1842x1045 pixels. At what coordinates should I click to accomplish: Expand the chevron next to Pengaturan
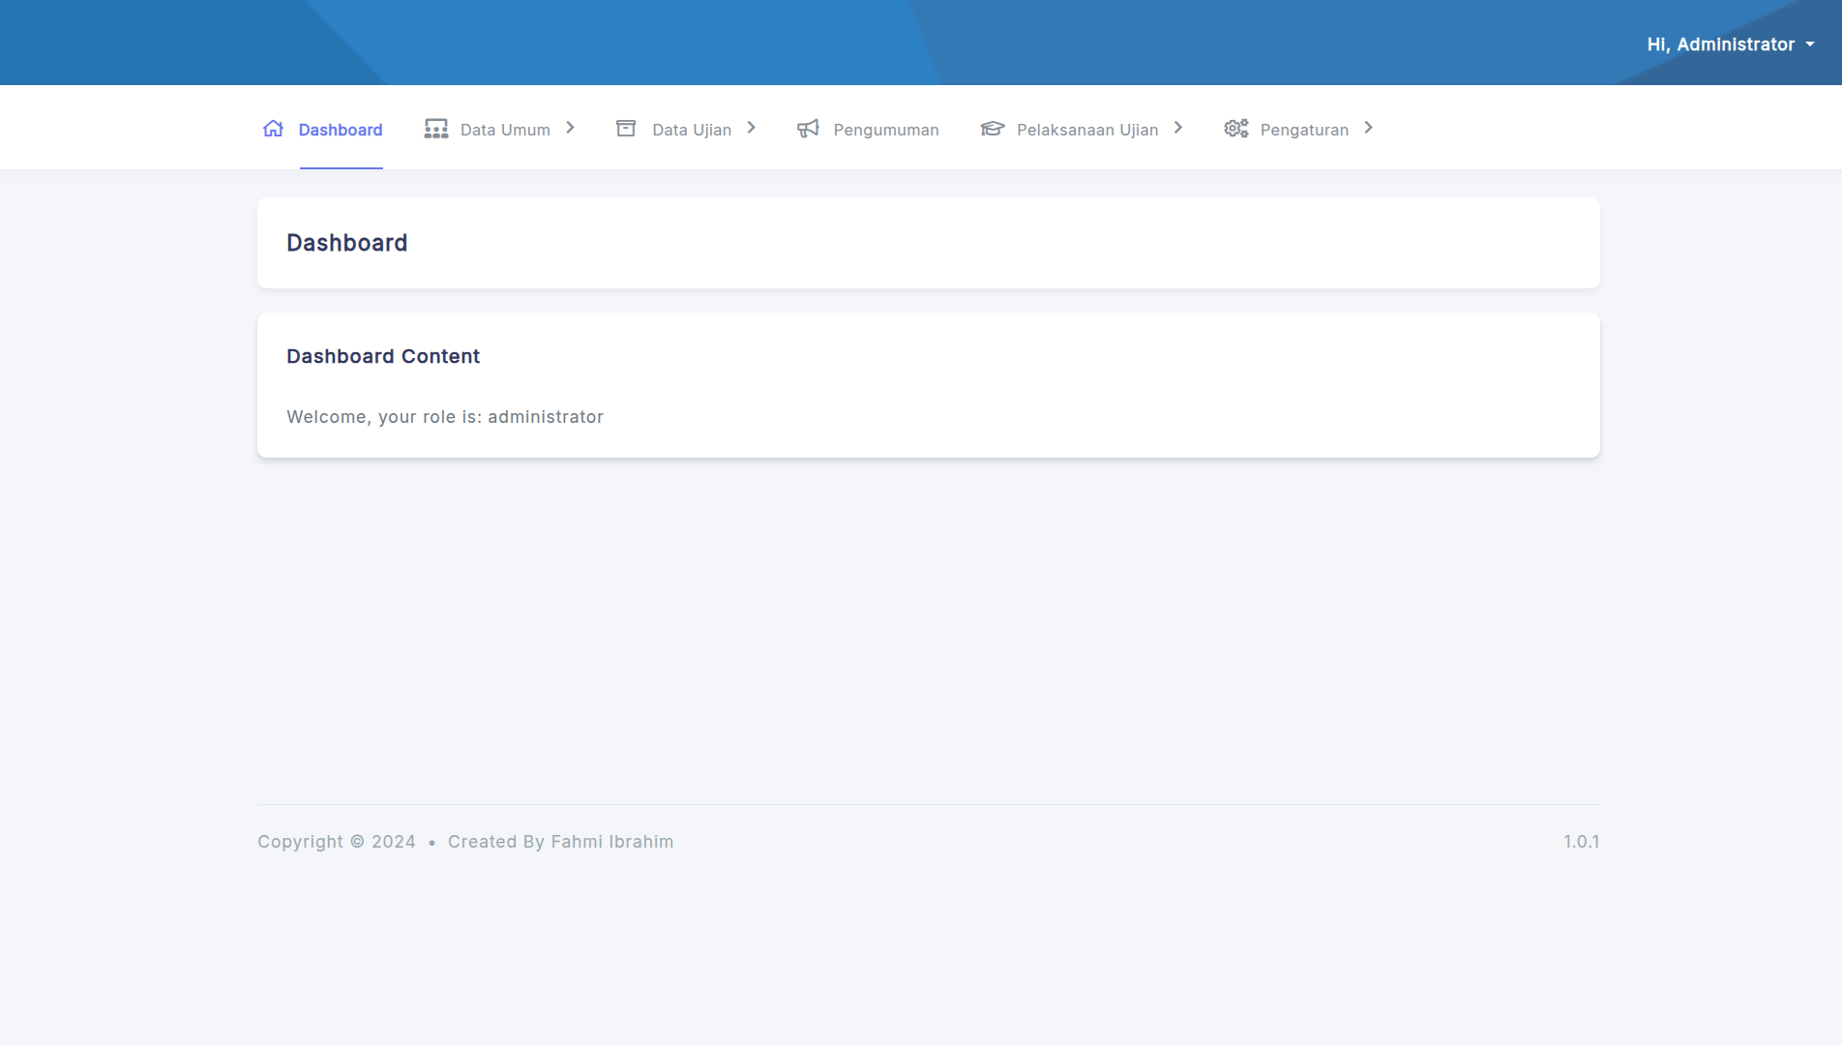coord(1369,128)
